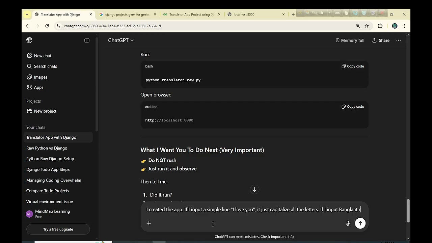
Task: Bookmark this page with the star icon
Action: click(367, 26)
